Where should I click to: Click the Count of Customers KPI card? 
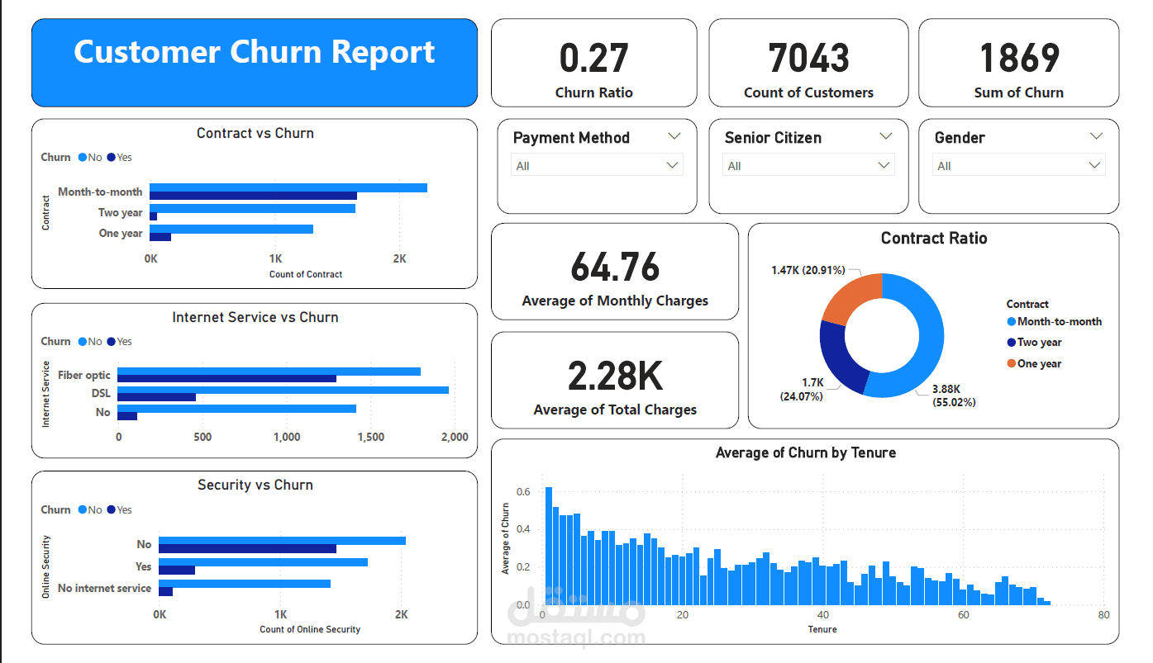coord(808,62)
